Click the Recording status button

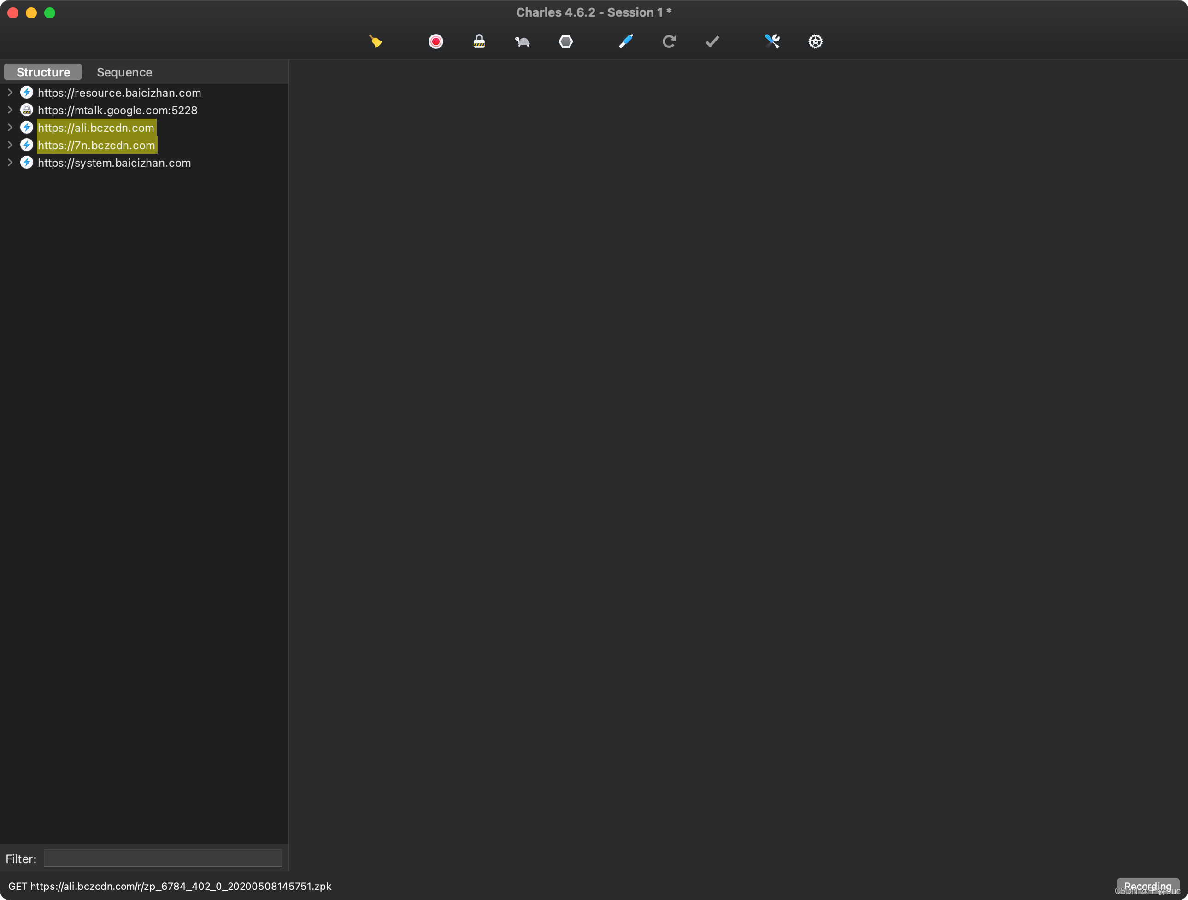click(x=1147, y=886)
